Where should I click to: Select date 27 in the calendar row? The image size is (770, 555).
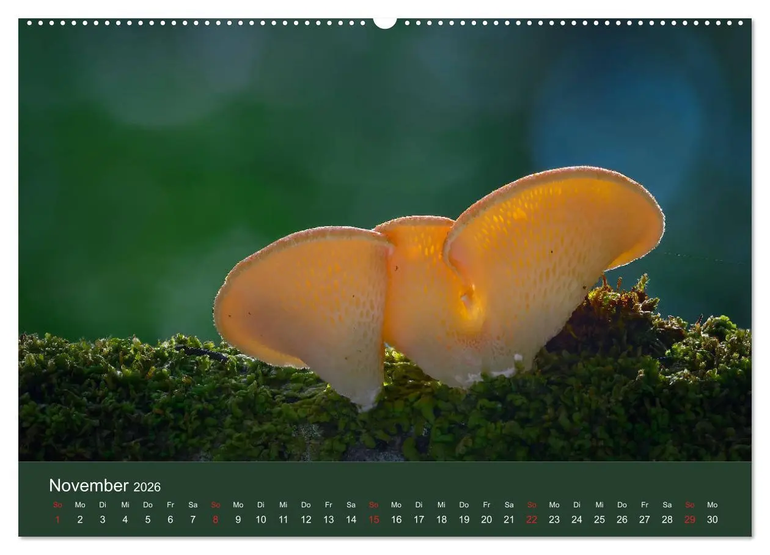(645, 520)
